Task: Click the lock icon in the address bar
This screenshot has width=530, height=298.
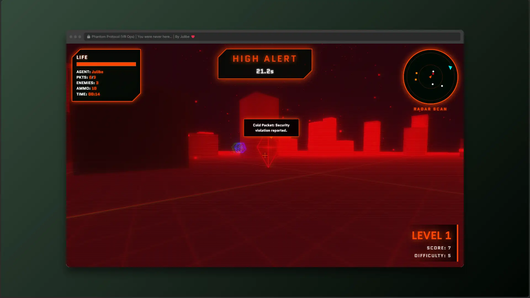Action: pos(89,37)
